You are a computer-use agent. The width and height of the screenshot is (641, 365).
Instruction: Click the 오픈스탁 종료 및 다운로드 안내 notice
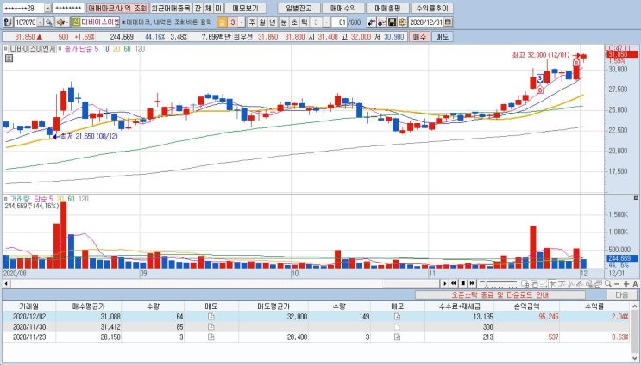500,294
